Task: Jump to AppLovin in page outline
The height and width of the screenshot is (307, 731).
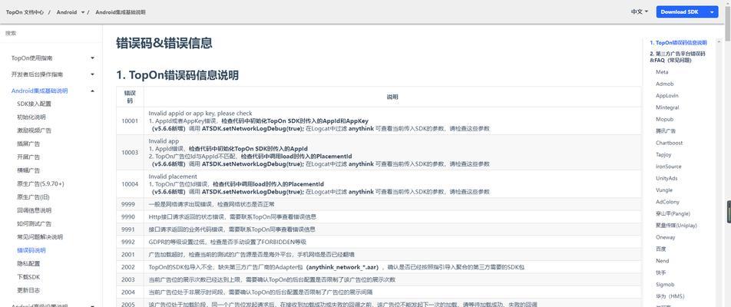Action: 667,95
